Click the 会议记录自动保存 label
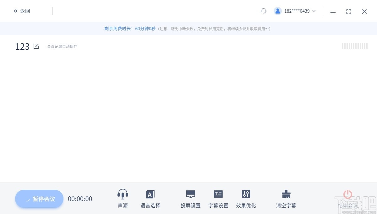The width and height of the screenshot is (377, 214). point(62,46)
